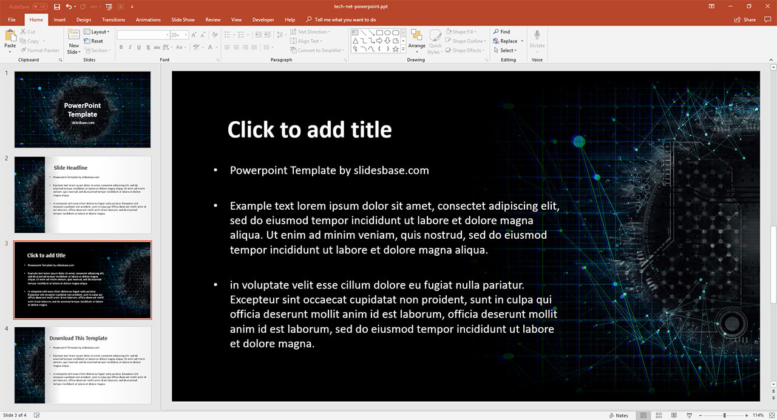This screenshot has width=777, height=420.
Task: Open the Design tab
Action: point(83,19)
